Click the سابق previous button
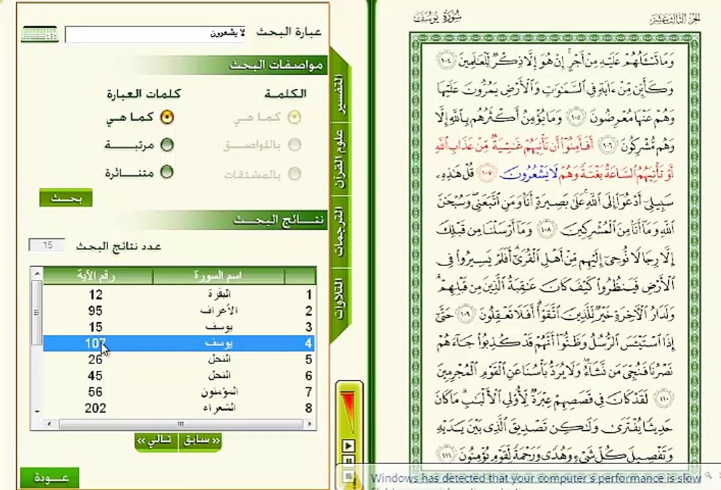 click(201, 441)
